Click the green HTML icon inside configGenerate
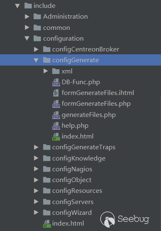Viewport: 161px width, 231px height. [56, 136]
